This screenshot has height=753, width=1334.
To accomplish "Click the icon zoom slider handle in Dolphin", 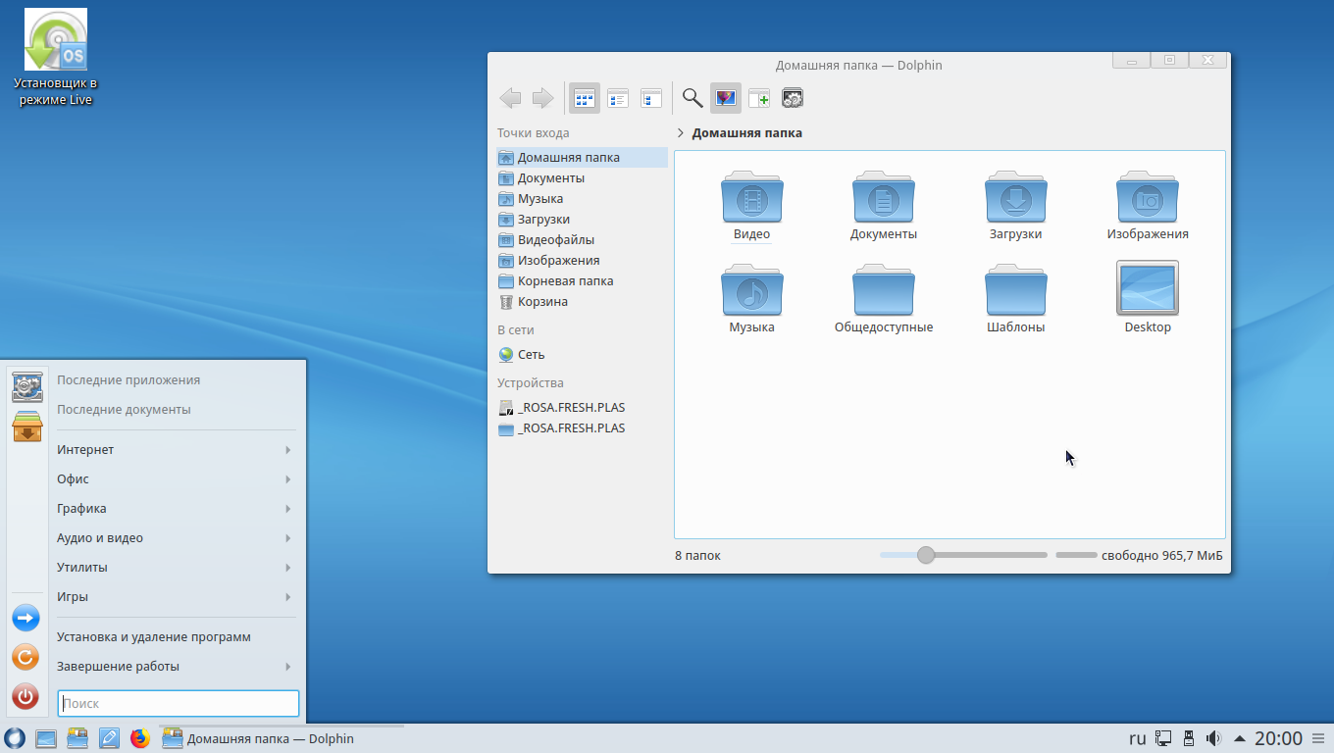I will coord(926,555).
